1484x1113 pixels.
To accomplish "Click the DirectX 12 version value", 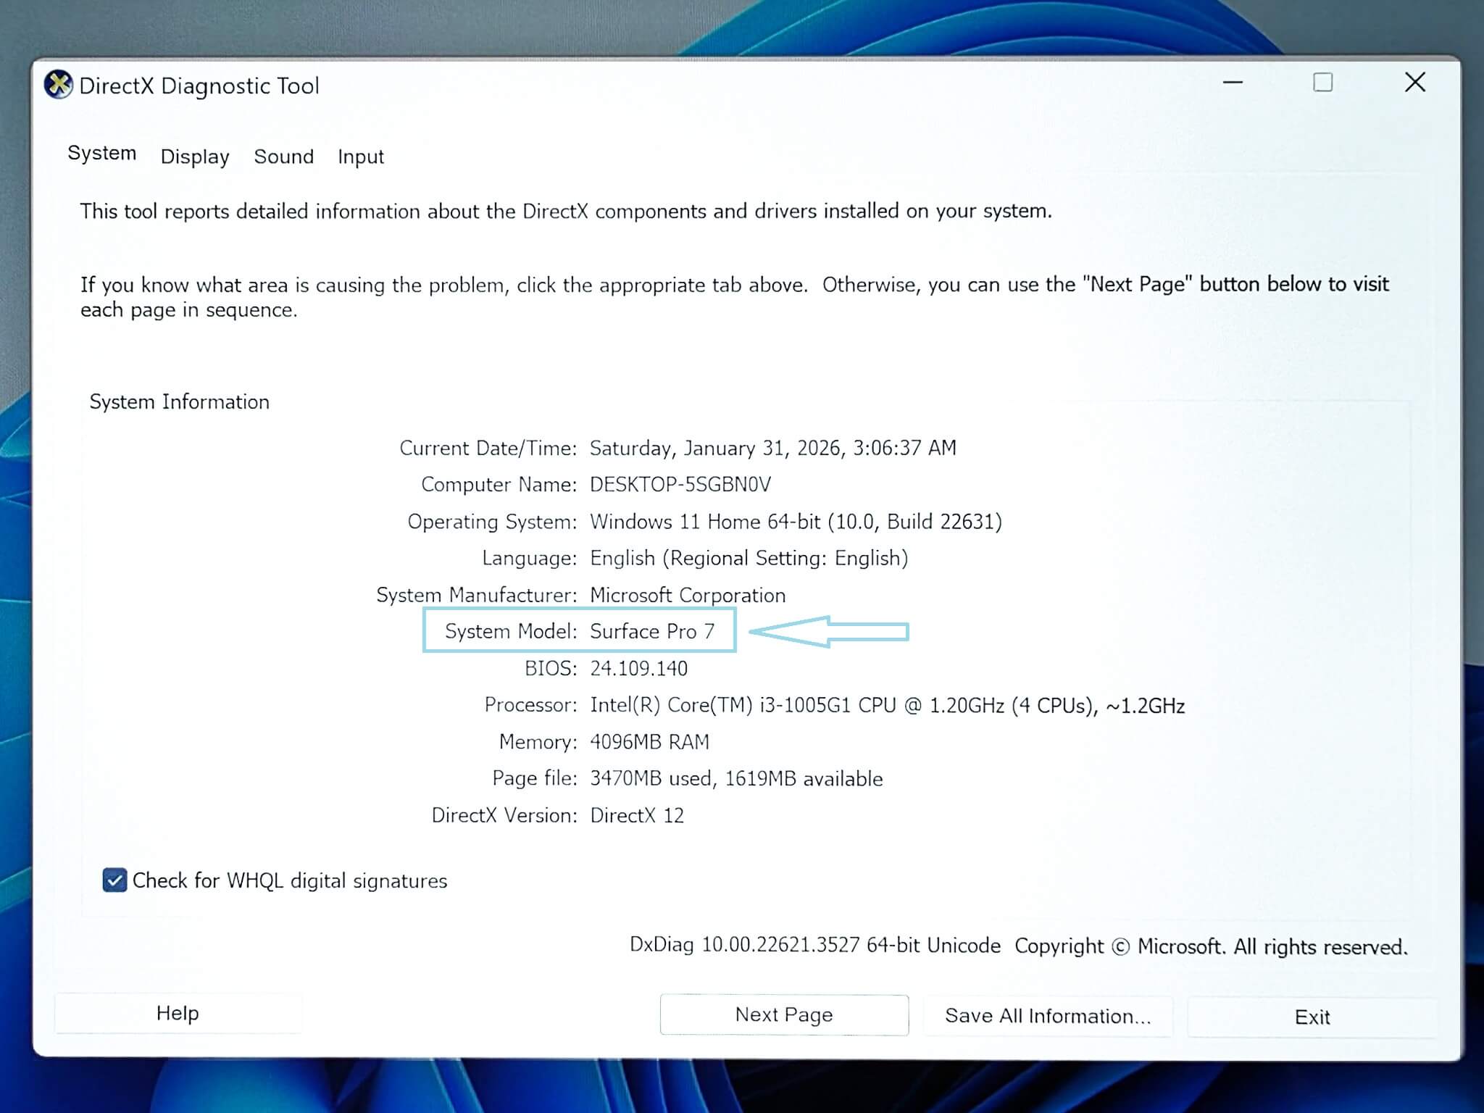I will (637, 815).
